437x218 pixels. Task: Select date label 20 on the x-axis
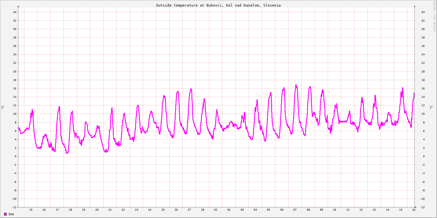pyautogui.click(x=97, y=210)
